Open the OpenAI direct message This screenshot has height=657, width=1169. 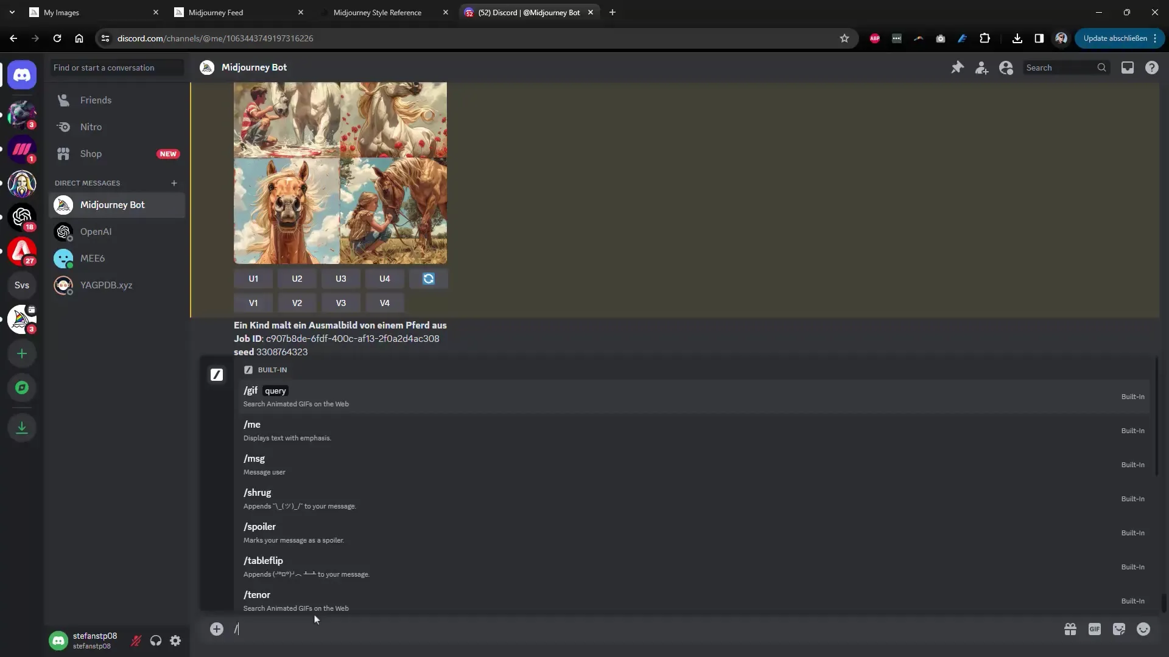(x=96, y=231)
